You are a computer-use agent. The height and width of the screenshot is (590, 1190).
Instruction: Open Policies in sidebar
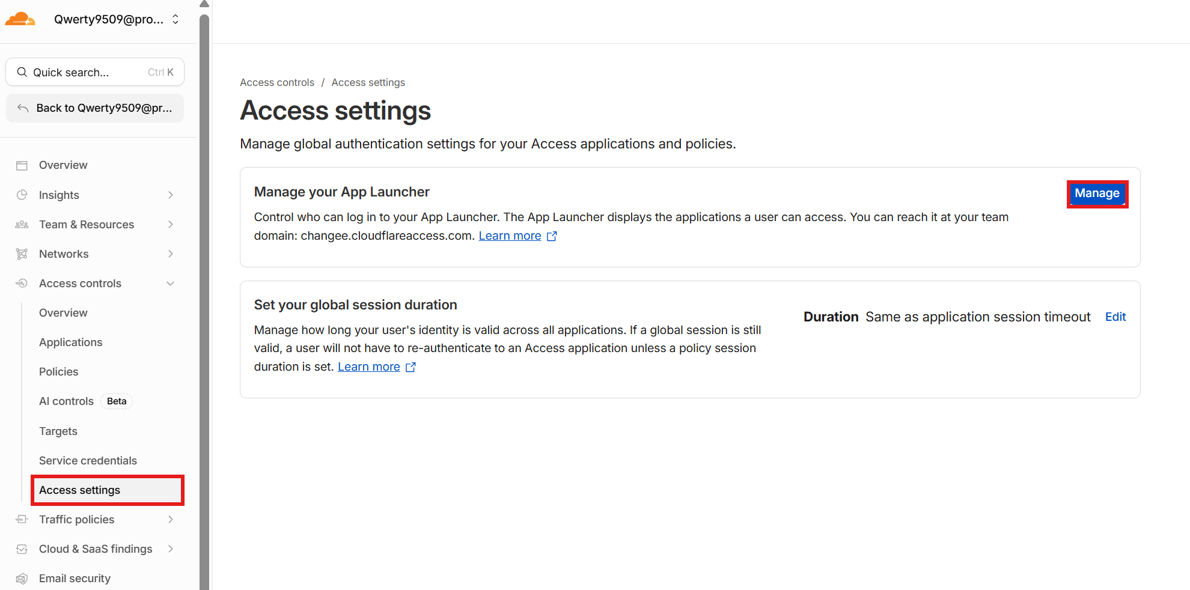click(x=58, y=372)
